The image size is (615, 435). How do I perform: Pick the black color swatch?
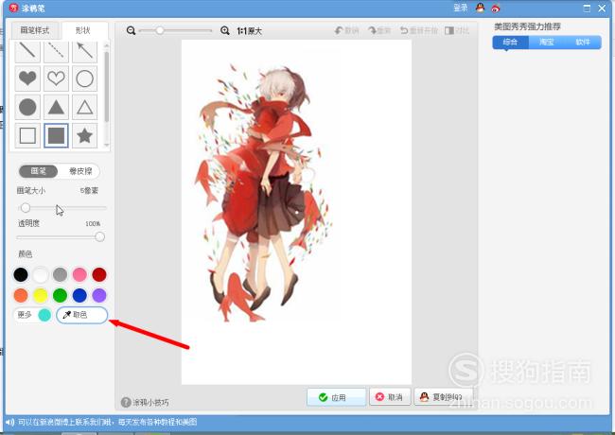[x=21, y=275]
